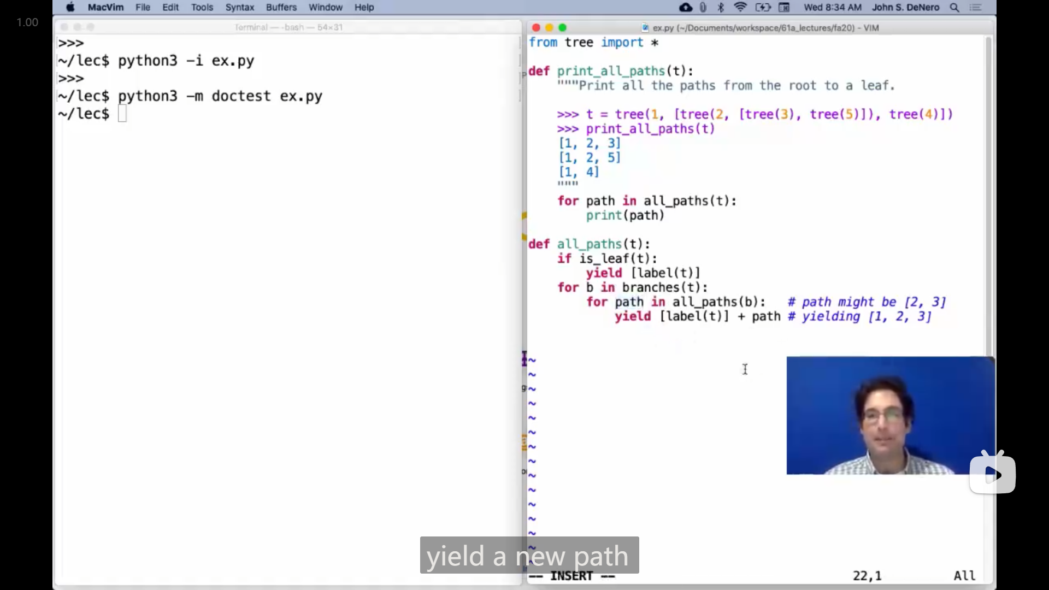Click the TV play overlay button
Viewport: 1049px width, 590px height.
point(992,474)
